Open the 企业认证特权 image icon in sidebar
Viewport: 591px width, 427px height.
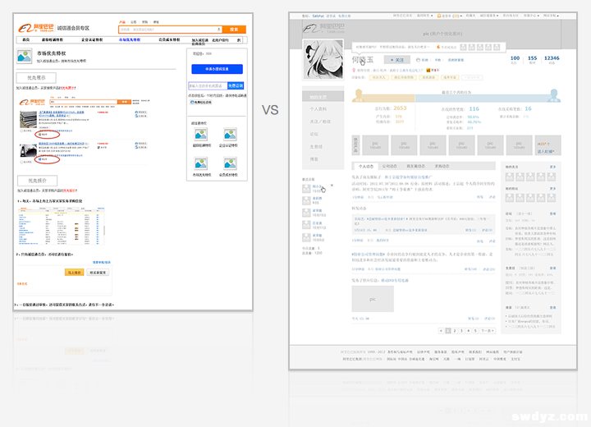230,134
